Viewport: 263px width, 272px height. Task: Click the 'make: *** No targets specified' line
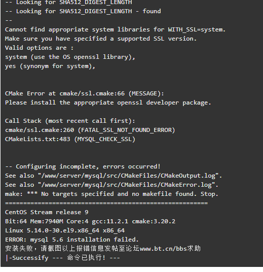pos(111,194)
